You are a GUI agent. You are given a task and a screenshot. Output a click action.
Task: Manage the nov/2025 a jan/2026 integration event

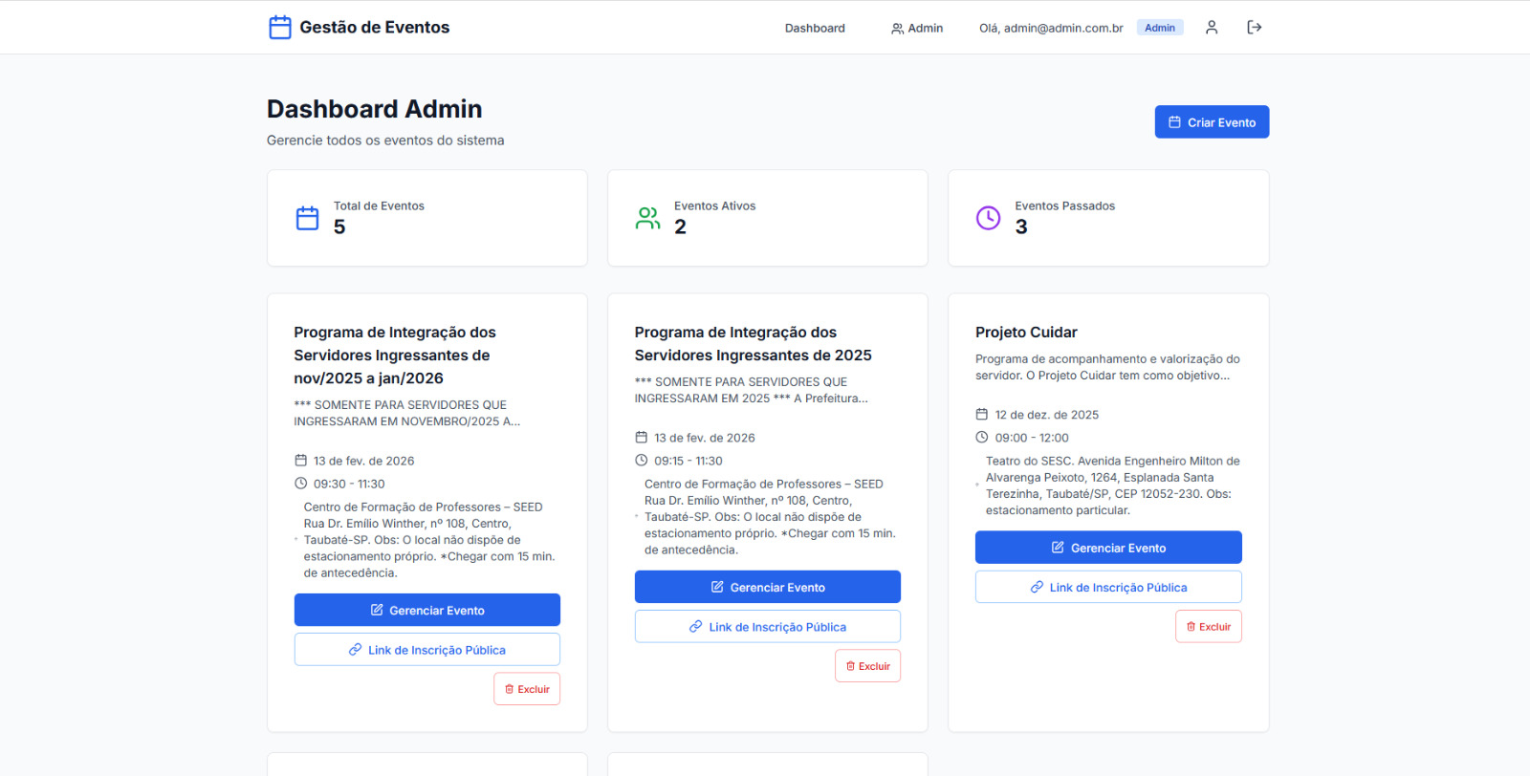click(426, 610)
